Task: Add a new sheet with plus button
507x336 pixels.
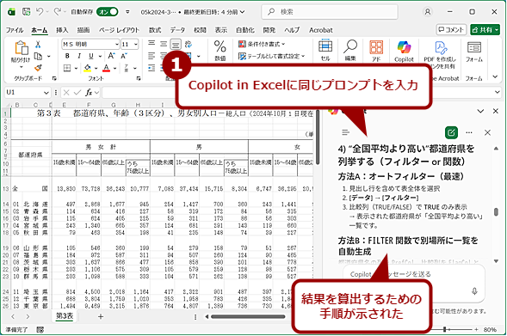Action: coord(101,316)
